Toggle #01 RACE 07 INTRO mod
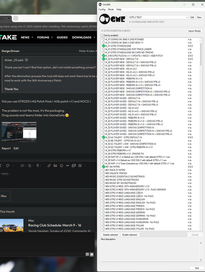This screenshot has width=205, height=272. 104,170
